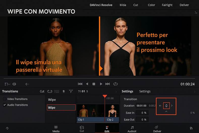
Task: Click the home icon in bottom bar
Action: click(x=191, y=128)
